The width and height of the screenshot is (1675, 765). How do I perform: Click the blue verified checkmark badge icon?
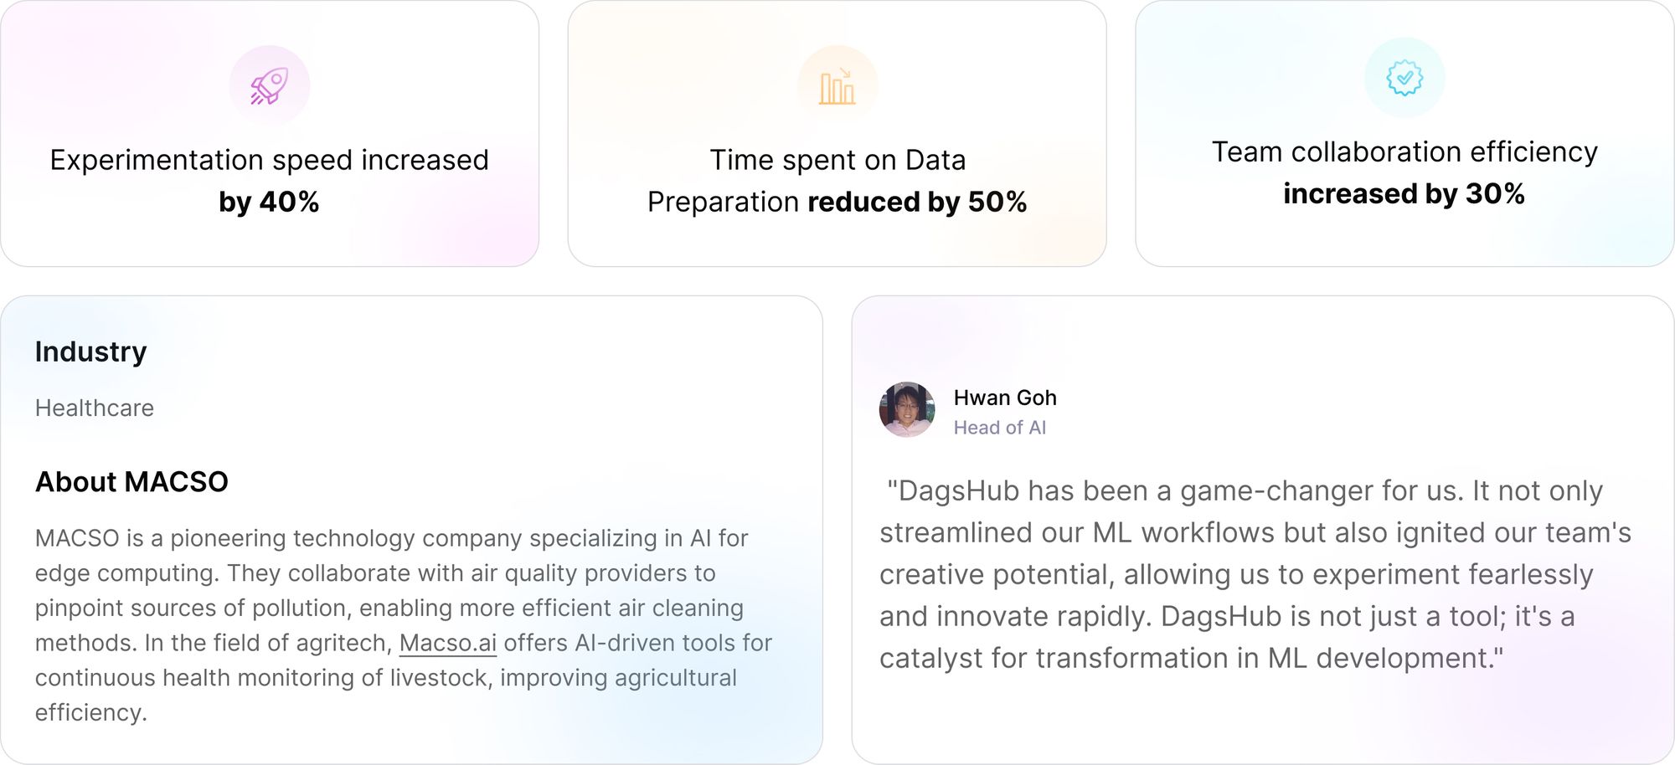tap(1404, 78)
